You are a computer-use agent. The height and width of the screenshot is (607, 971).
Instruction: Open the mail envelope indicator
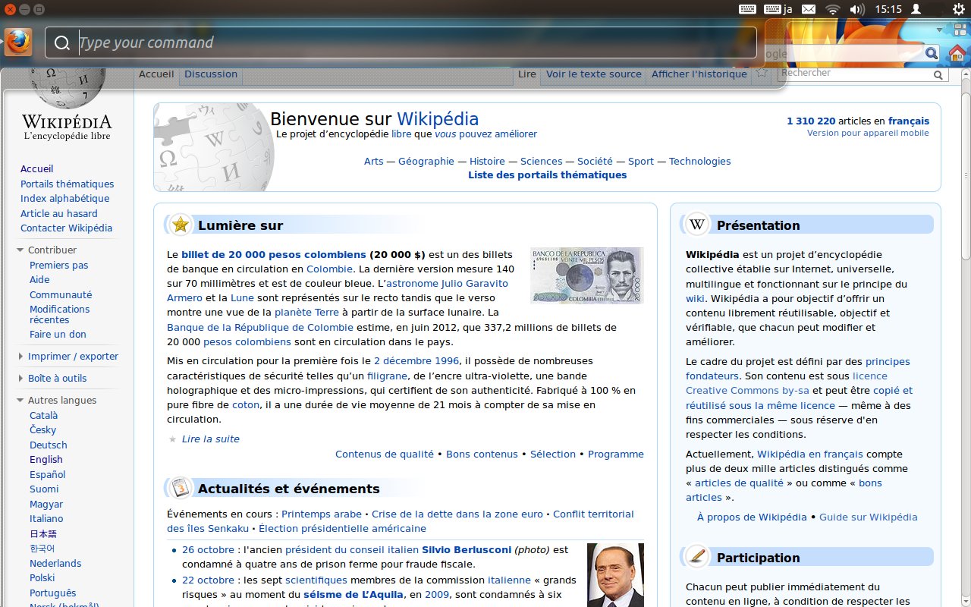(809, 9)
